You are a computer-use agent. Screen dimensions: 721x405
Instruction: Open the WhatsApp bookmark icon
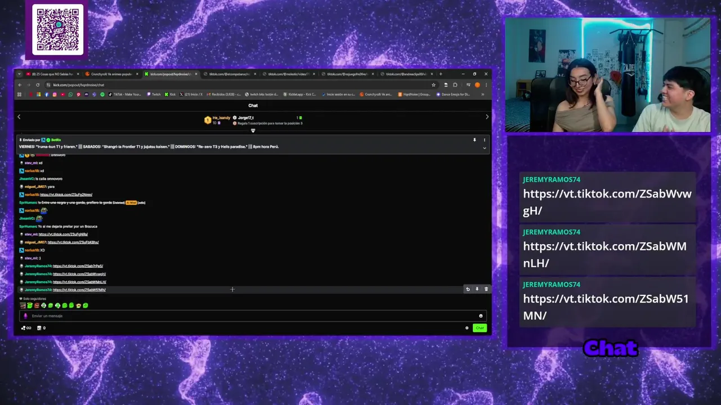tap(70, 94)
